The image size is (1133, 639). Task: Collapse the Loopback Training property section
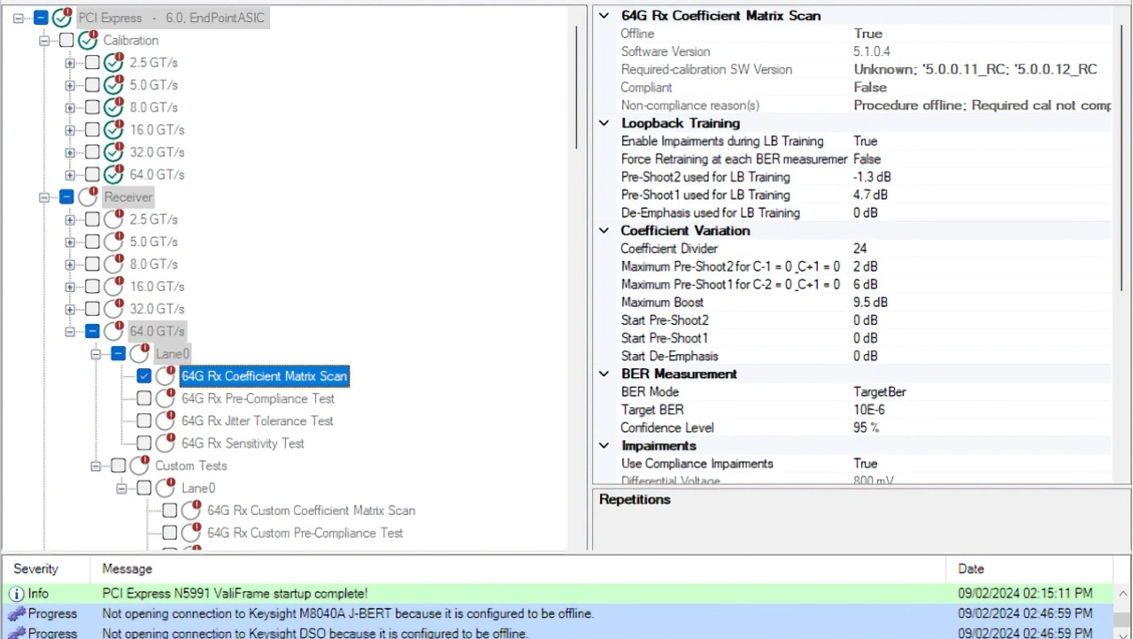click(x=604, y=123)
